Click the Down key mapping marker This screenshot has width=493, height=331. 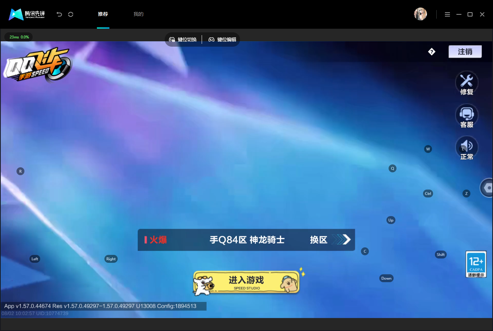(x=386, y=278)
